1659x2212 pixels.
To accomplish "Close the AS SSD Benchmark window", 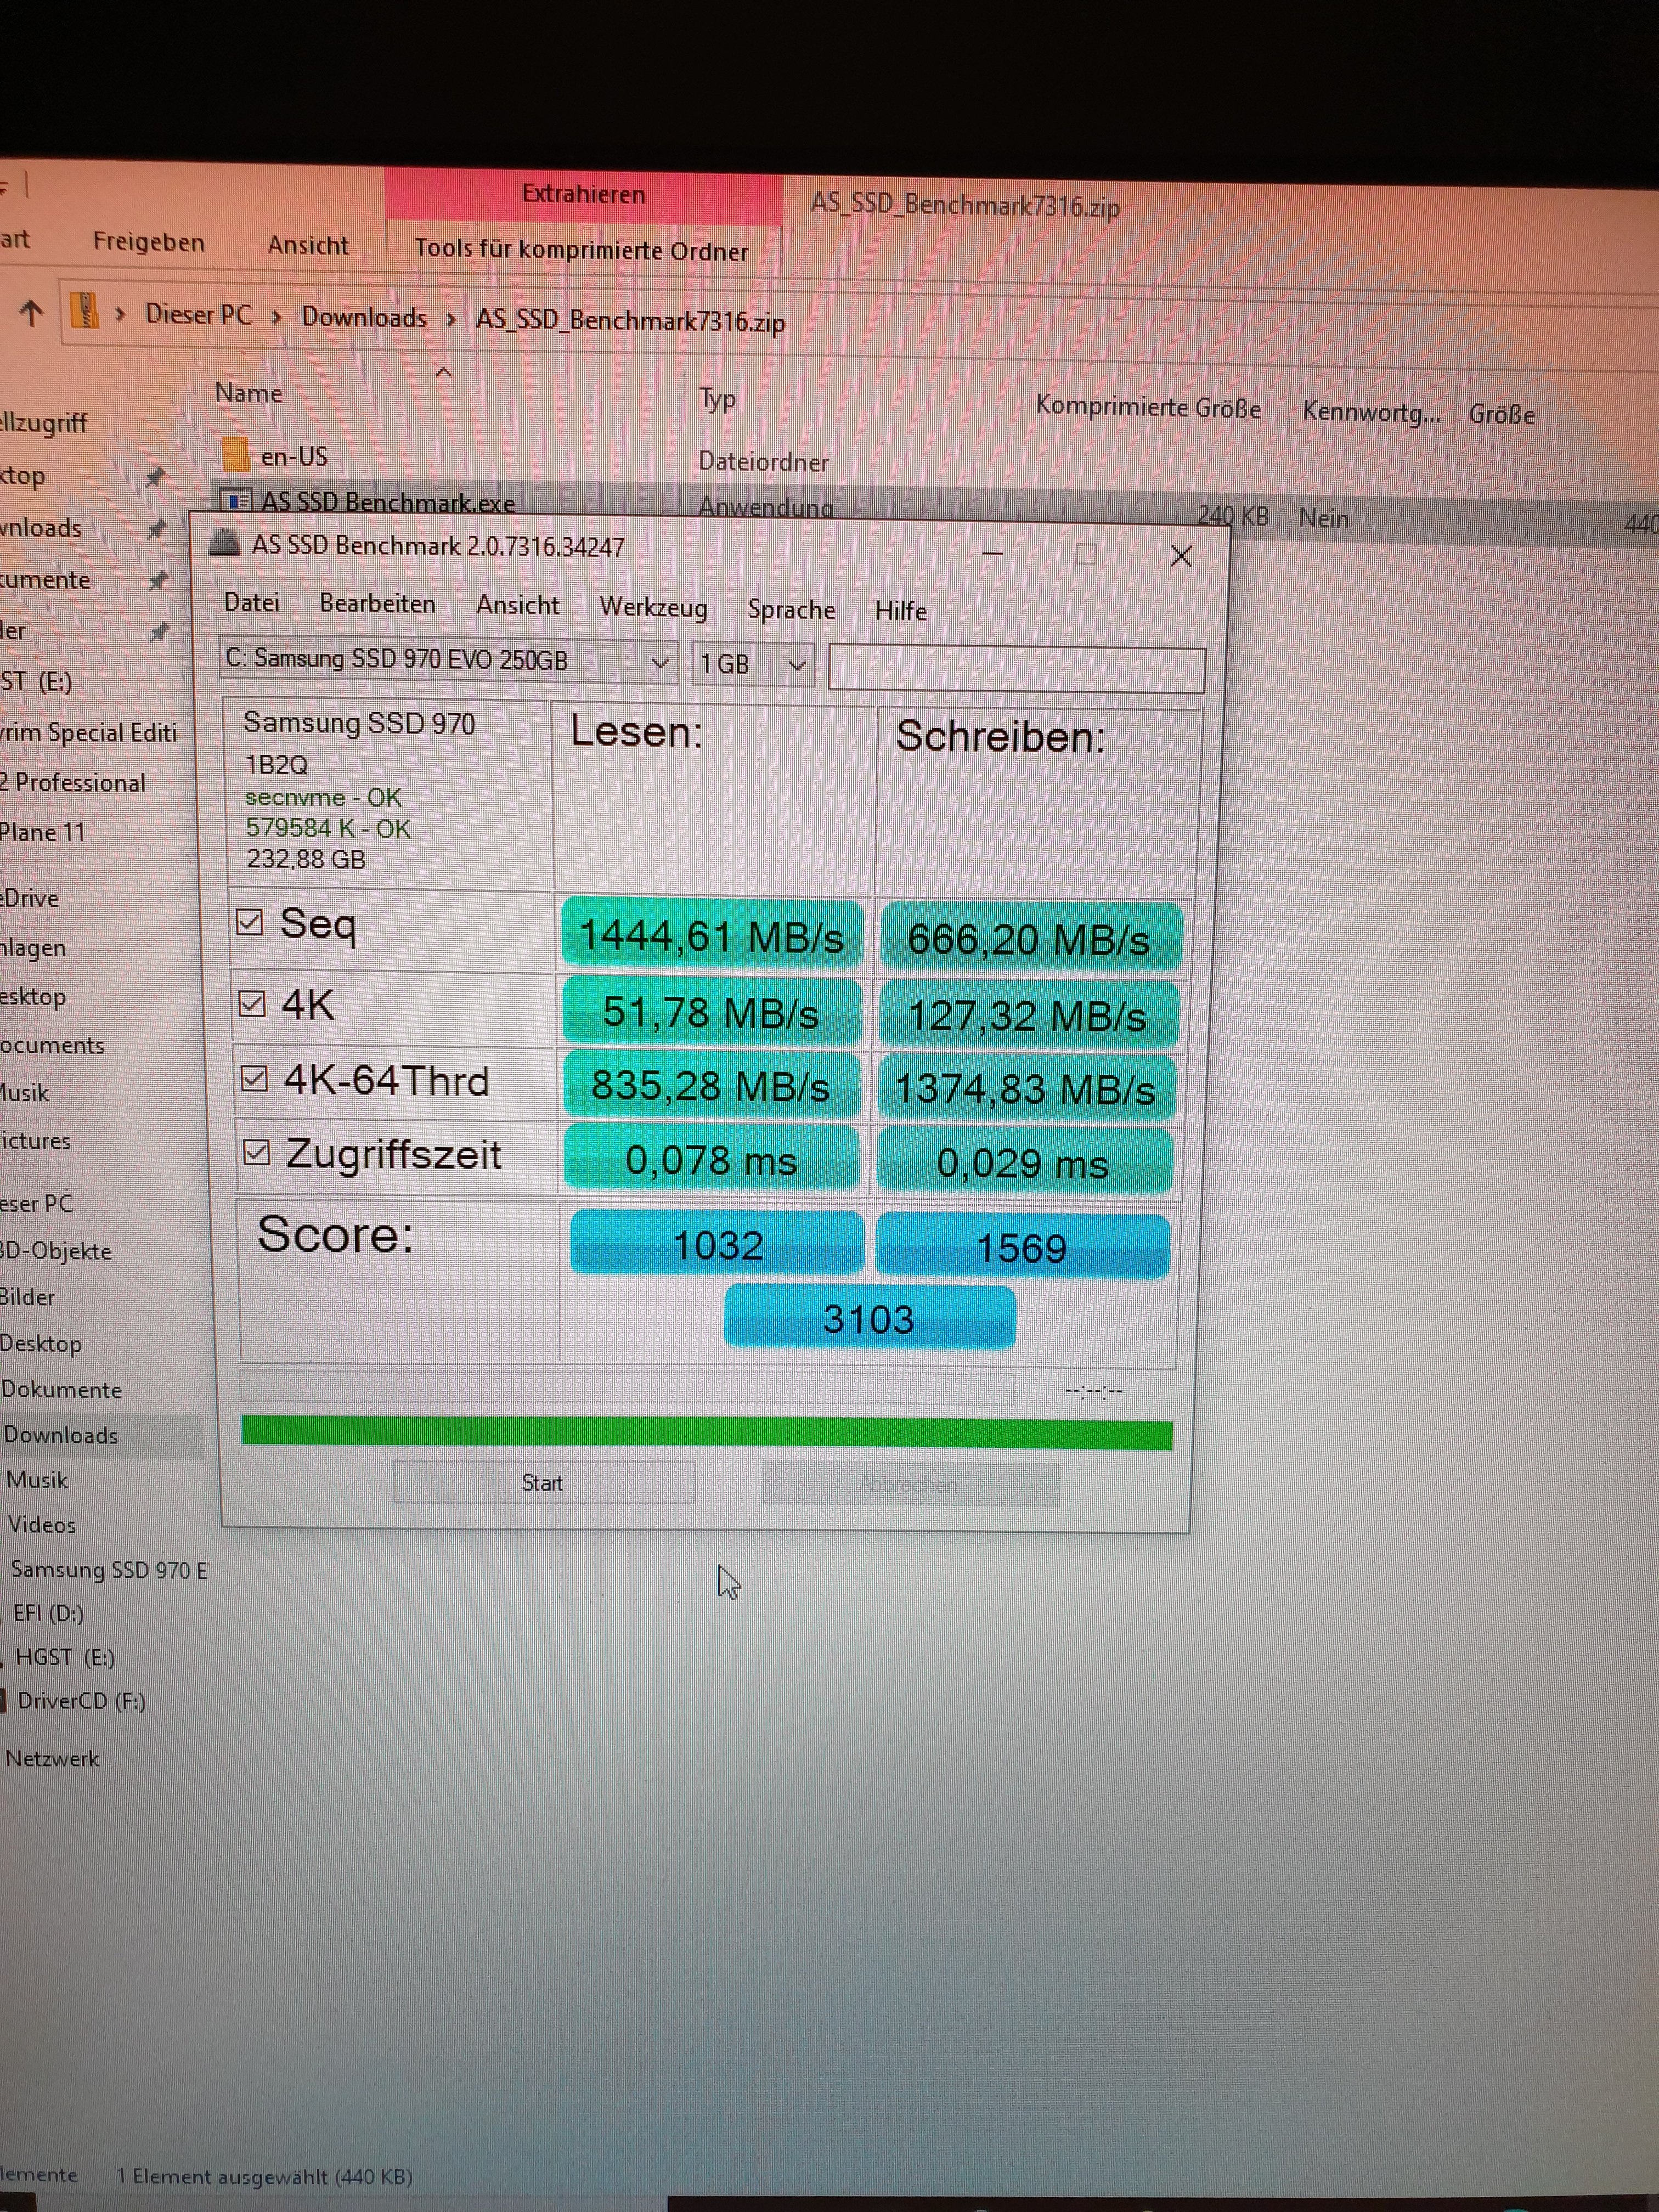I will tap(1181, 556).
